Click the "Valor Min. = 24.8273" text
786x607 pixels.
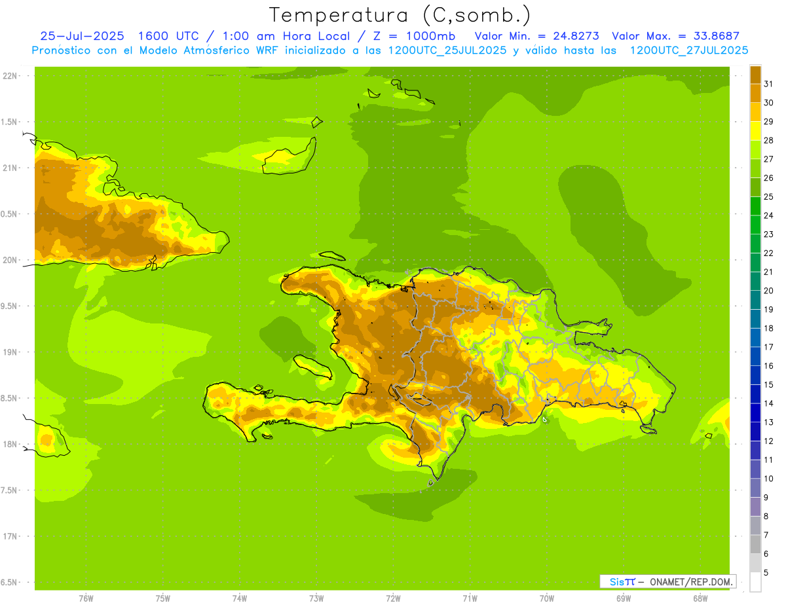click(536, 36)
